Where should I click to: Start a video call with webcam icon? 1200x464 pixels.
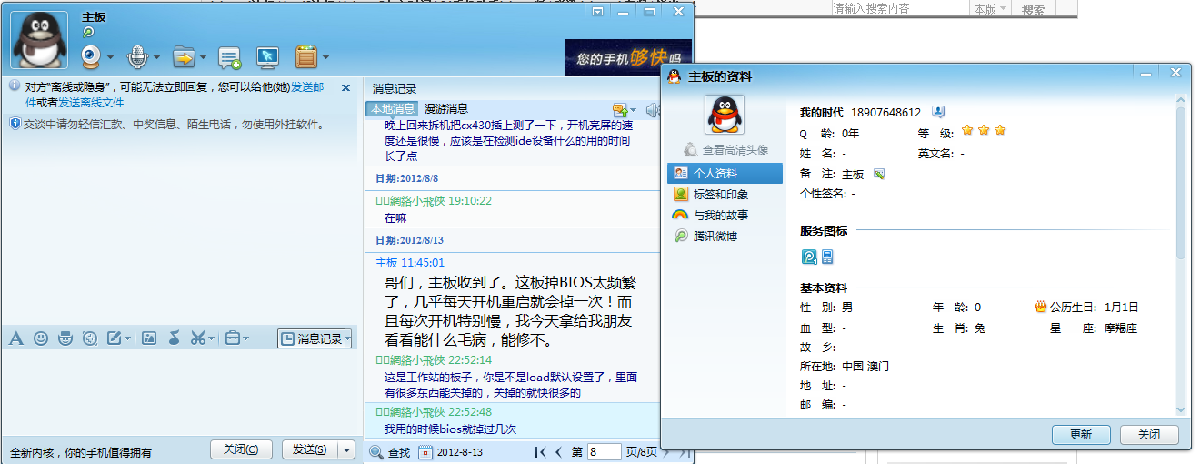coord(91,57)
